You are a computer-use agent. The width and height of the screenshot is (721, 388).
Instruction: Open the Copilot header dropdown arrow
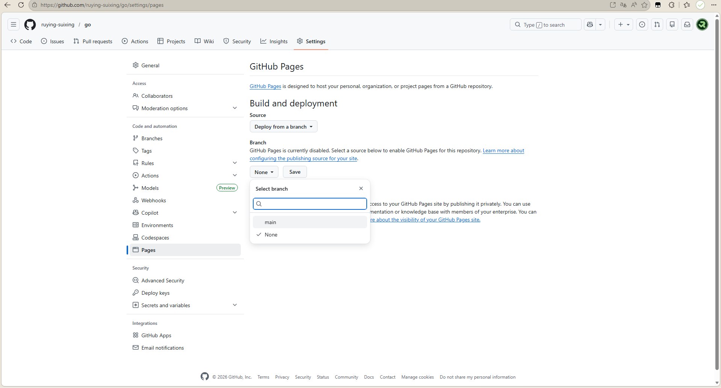point(600,24)
